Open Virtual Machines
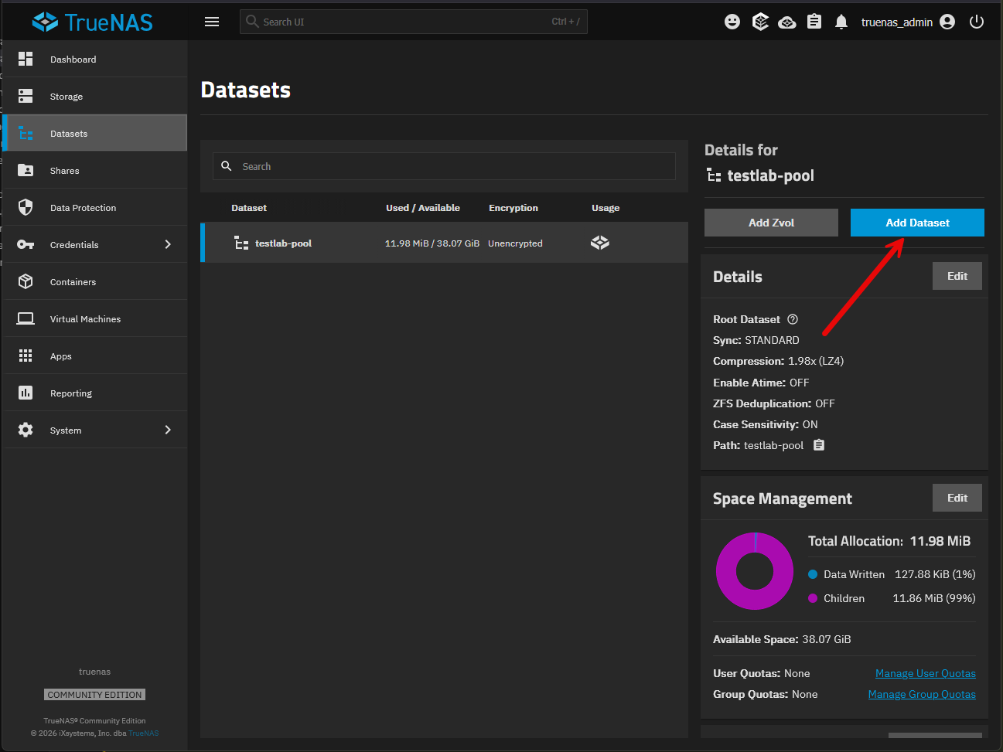 click(x=96, y=319)
